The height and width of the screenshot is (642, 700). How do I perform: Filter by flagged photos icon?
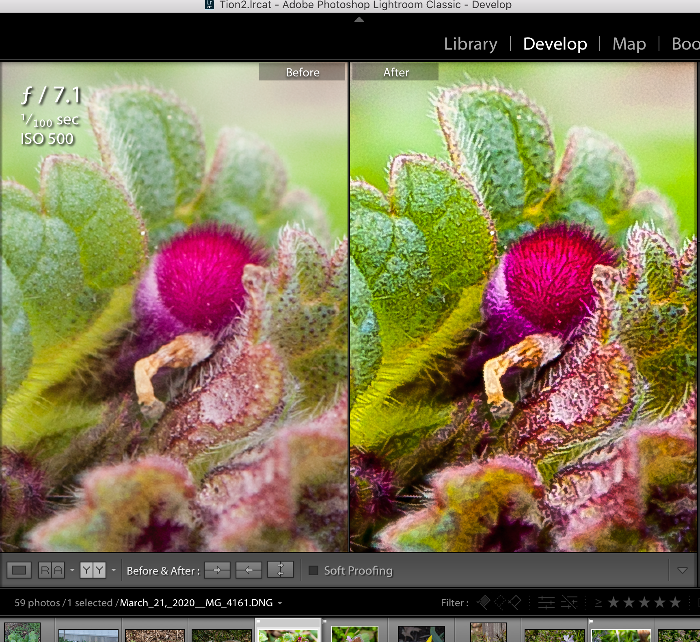pos(484,602)
